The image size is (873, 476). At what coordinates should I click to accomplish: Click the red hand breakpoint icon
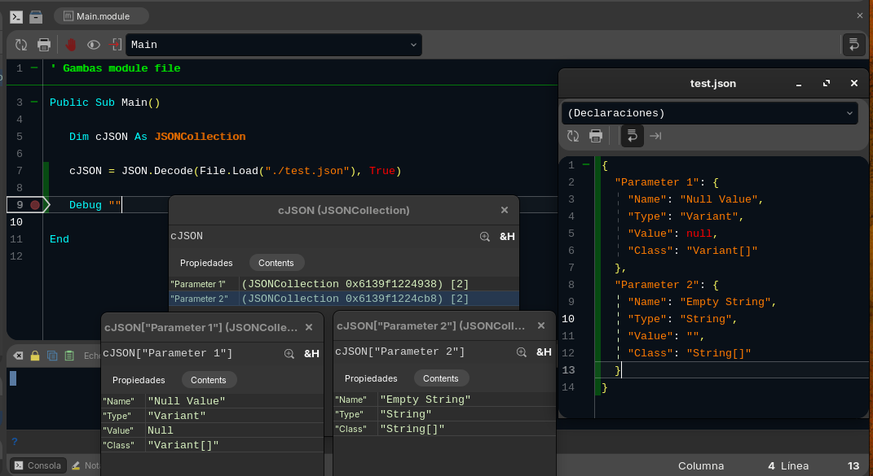[x=71, y=45]
